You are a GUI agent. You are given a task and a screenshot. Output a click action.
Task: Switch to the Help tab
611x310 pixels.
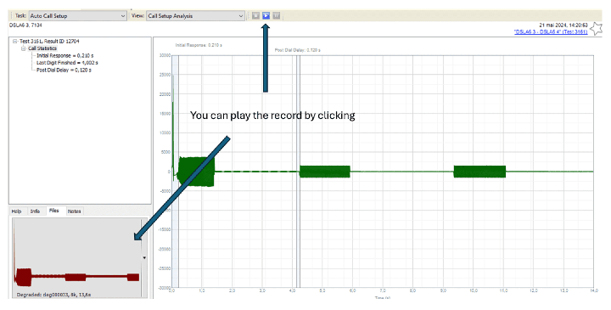[16, 211]
